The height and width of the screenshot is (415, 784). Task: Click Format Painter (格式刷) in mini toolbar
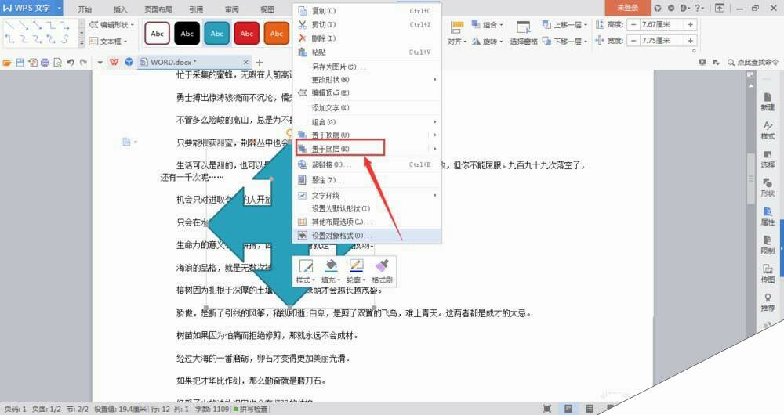pyautogui.click(x=382, y=271)
